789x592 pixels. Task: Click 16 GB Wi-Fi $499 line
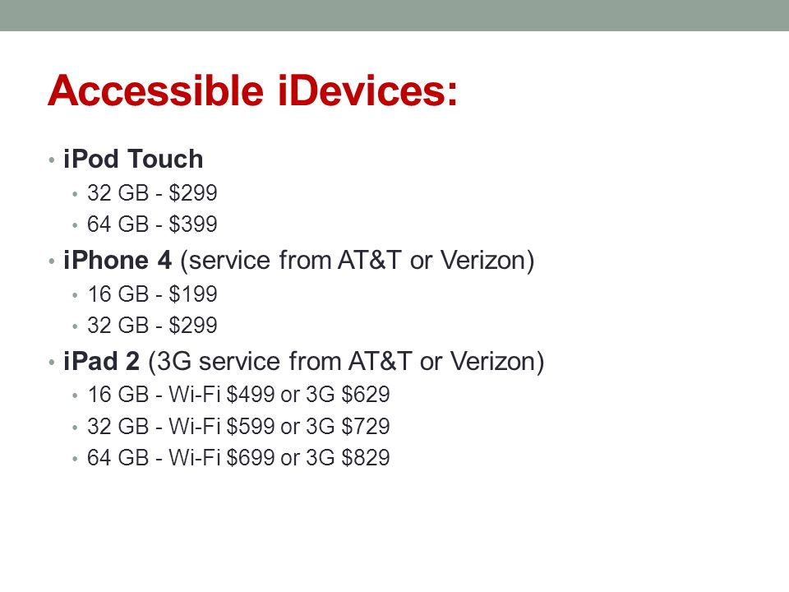238,394
